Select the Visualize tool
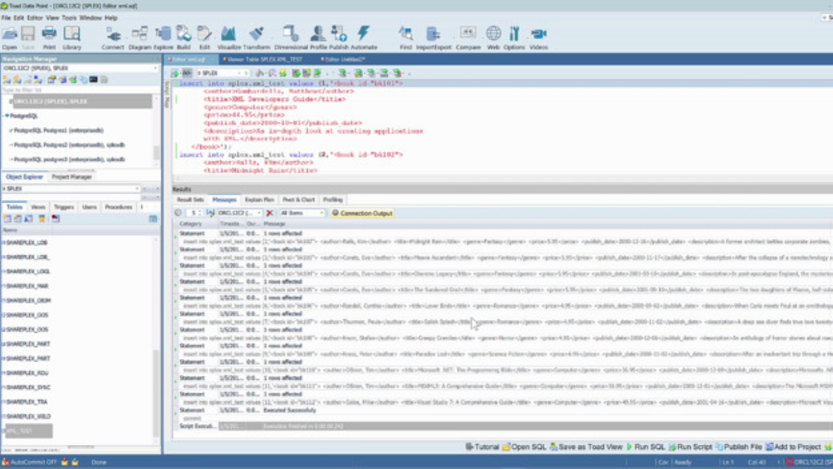Screen dimensions: 833x469 pos(228,33)
